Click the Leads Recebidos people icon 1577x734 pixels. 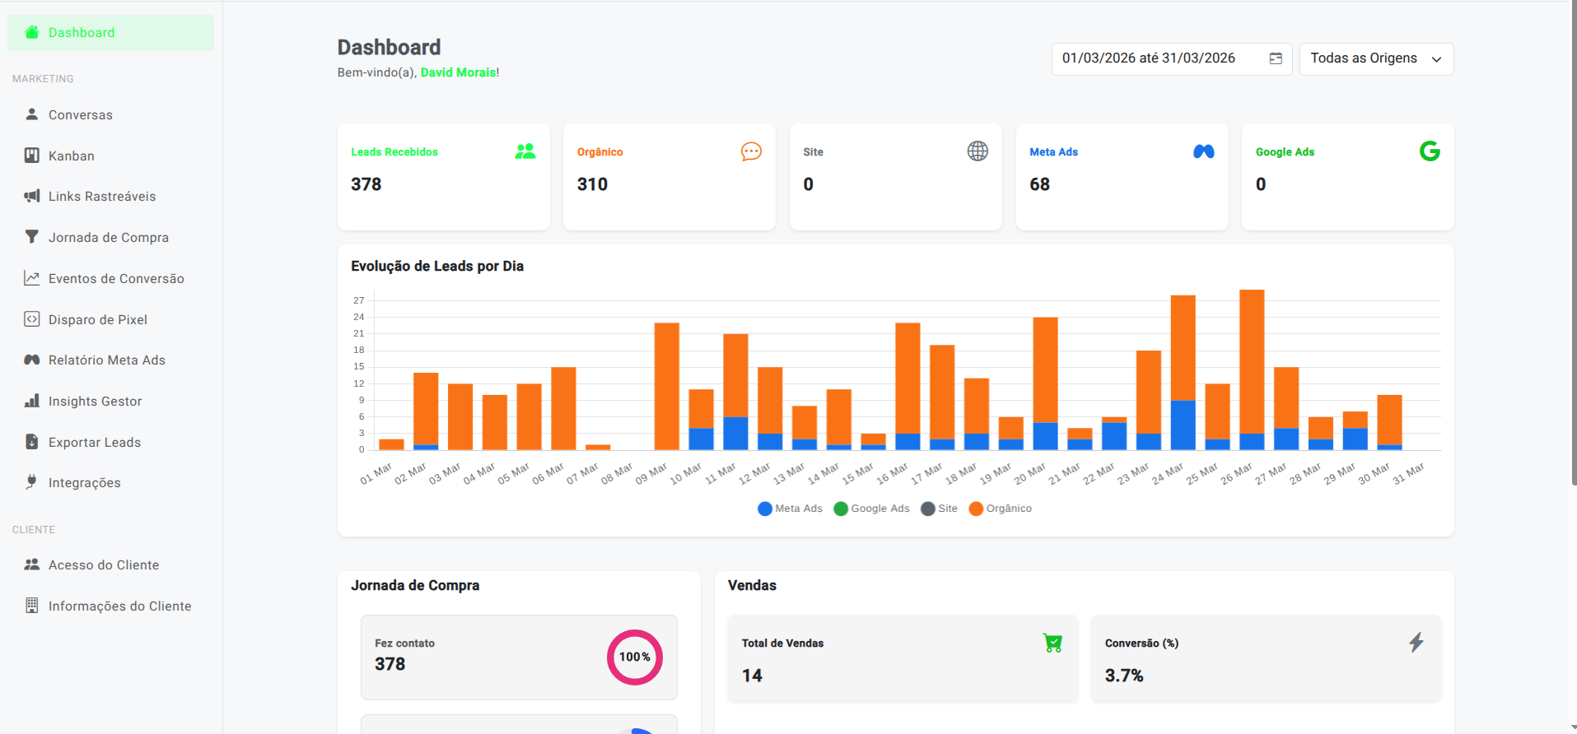tap(525, 151)
